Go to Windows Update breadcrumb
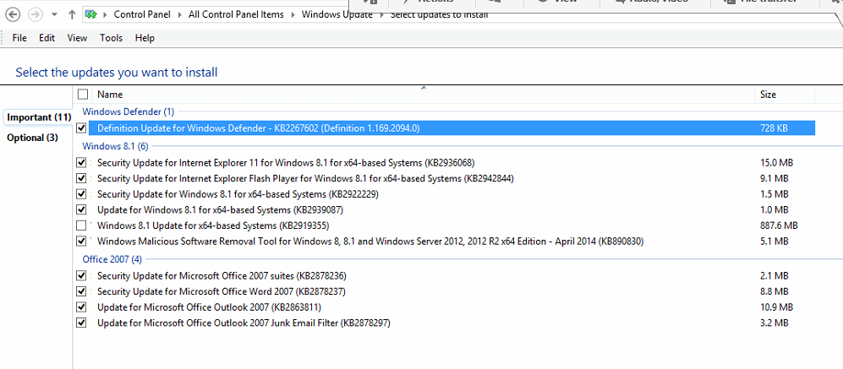This screenshot has height=369, width=843. coord(337,14)
